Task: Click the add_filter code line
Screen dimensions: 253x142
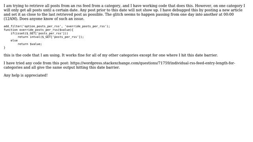Action: (x=57, y=26)
